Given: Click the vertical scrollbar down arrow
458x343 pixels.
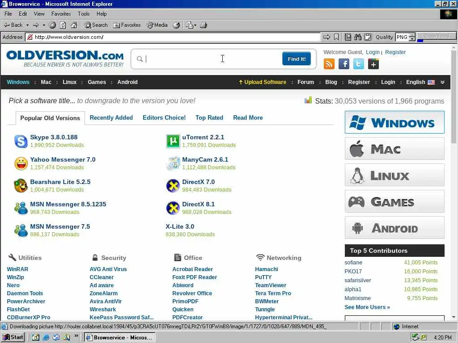Looking at the screenshot, I should coord(454,317).
